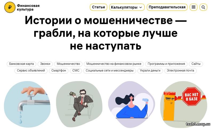Viewport: 213px width, 129px height.
Task: Choose the СМС tag
Action: 76,71
